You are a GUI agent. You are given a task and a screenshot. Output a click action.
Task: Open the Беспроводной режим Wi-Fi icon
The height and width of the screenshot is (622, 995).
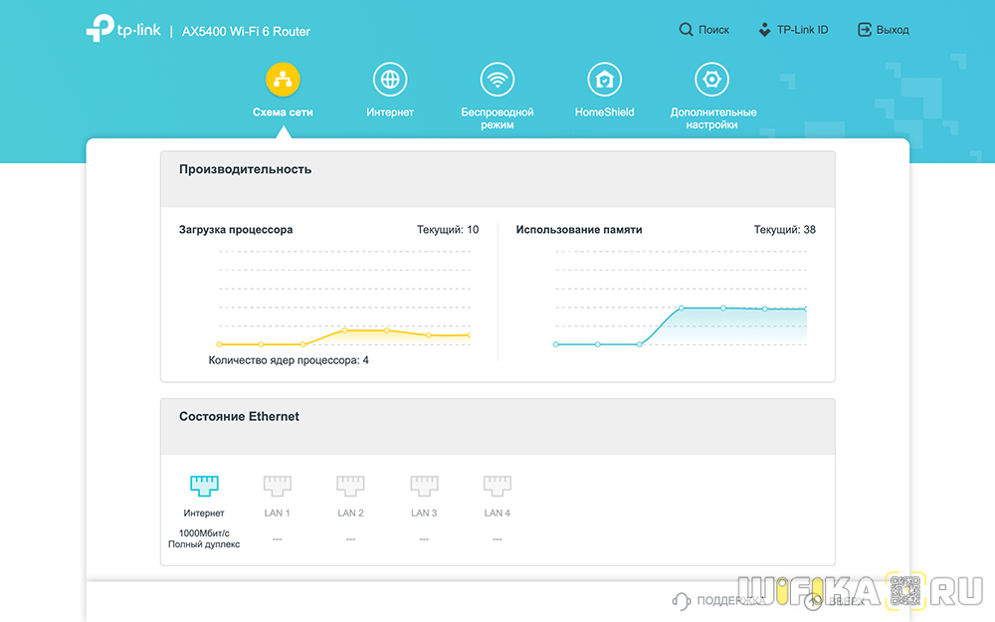(497, 80)
